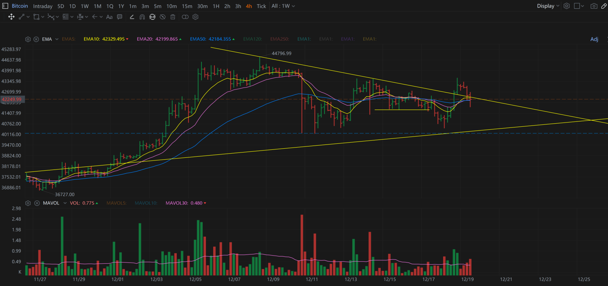
Task: Expand the MAVOL indicator dropdown
Action: (x=65, y=203)
